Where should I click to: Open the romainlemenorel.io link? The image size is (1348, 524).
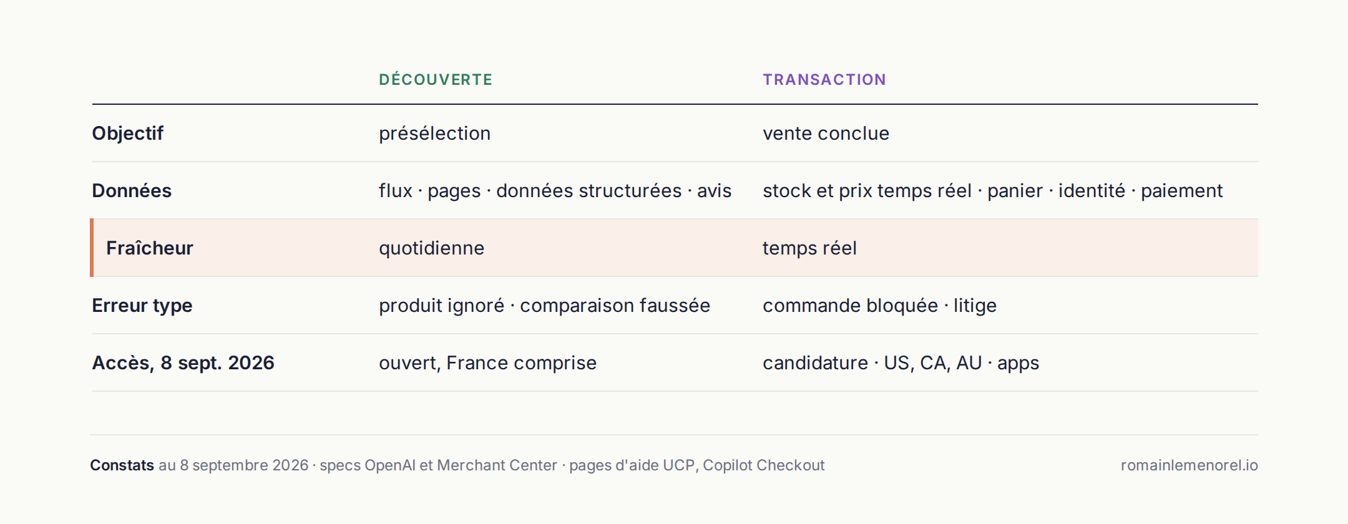click(1189, 465)
